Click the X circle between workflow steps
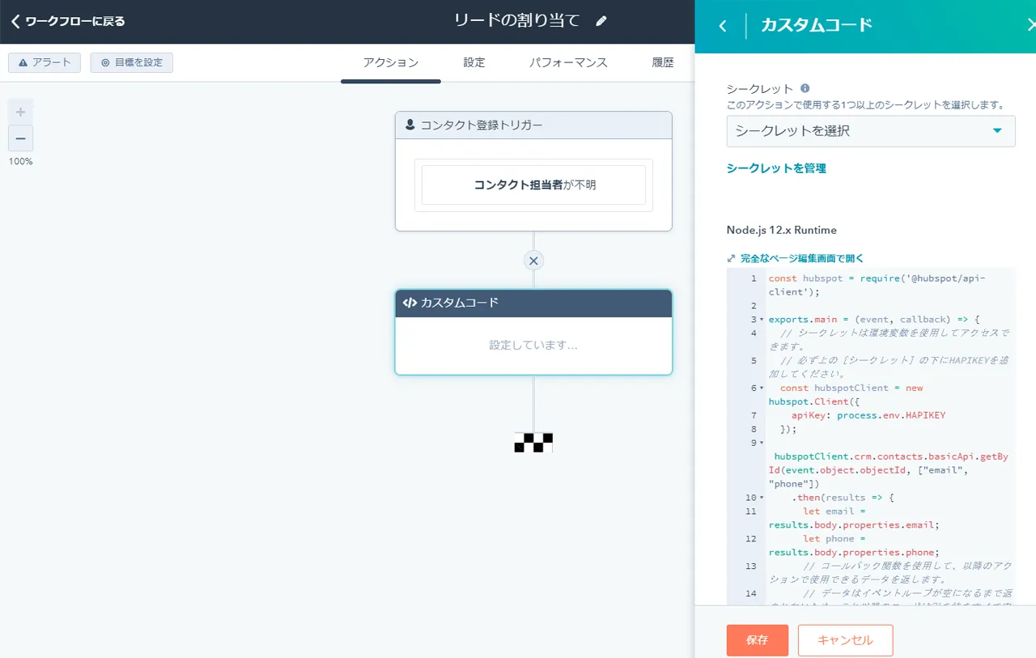1036x658 pixels. pos(533,261)
